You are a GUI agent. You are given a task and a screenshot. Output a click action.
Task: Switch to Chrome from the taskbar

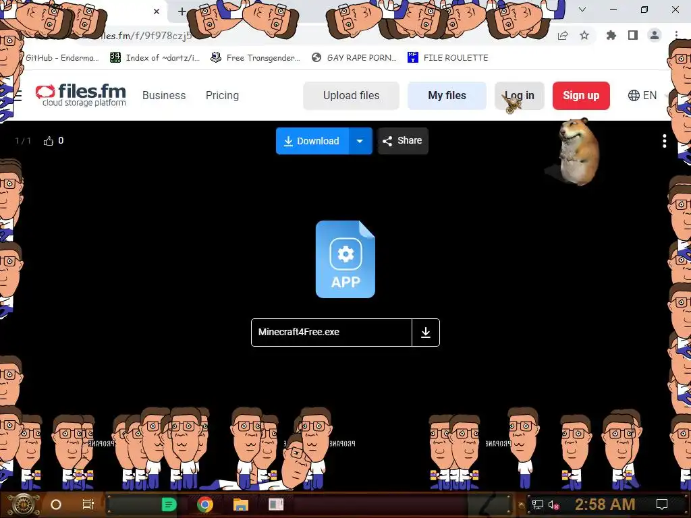click(x=205, y=505)
